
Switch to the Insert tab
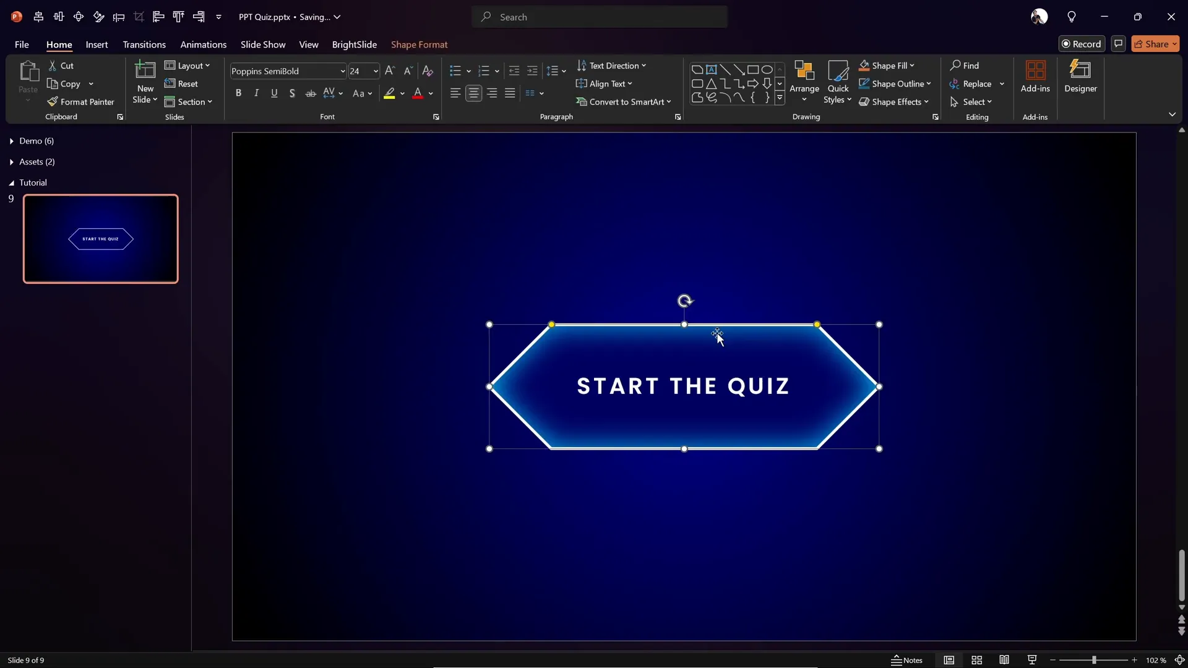pos(97,45)
